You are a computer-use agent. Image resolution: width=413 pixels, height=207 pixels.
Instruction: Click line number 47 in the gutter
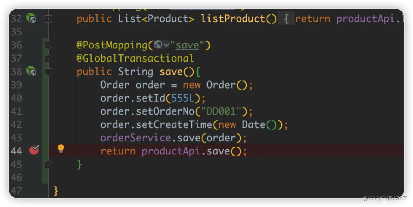pyautogui.click(x=16, y=191)
